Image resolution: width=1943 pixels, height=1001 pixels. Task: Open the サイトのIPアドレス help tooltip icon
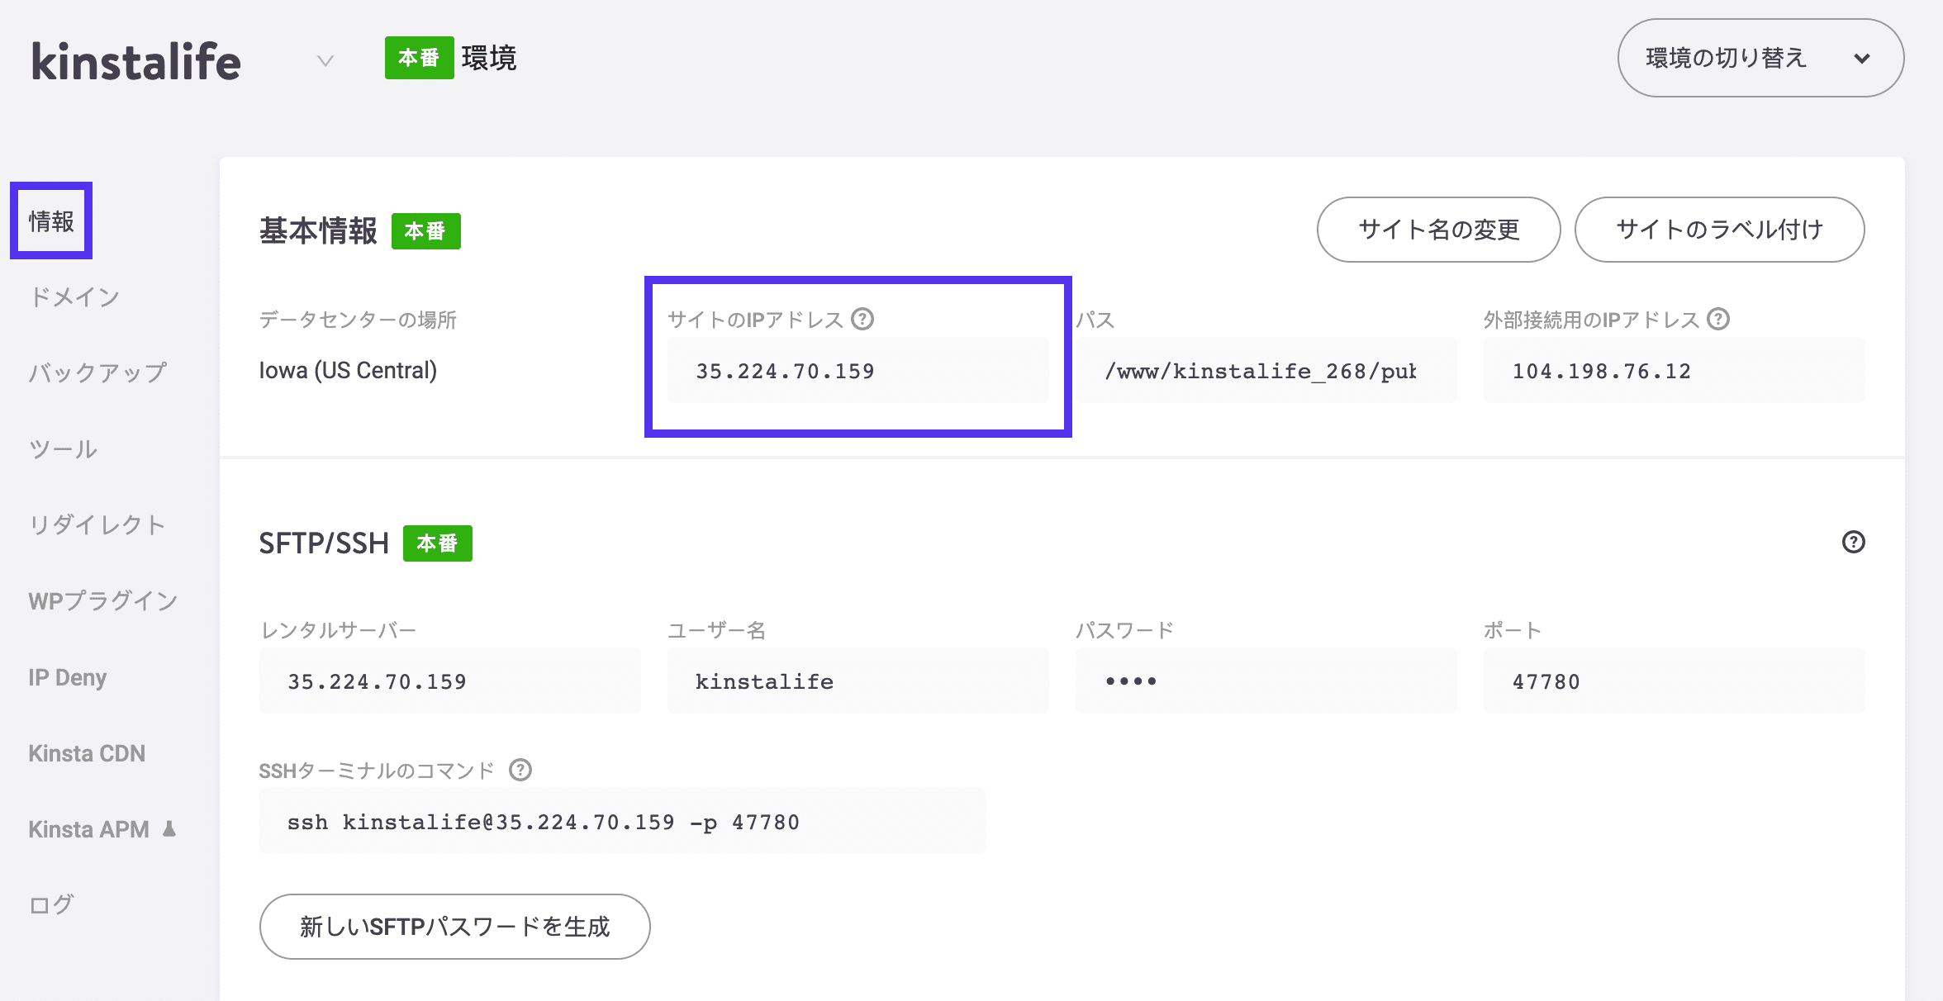864,319
